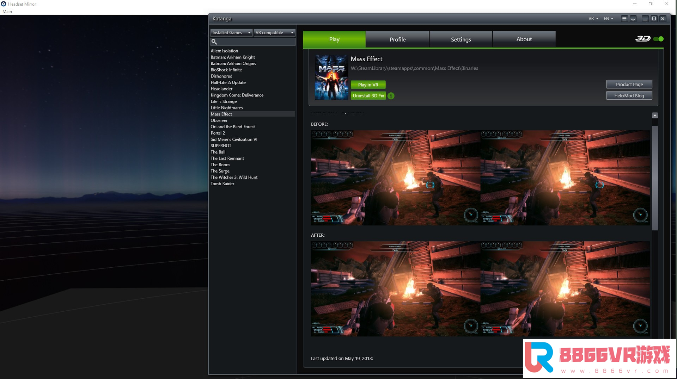Switch to the Profile tab
This screenshot has height=379, width=677.
[x=397, y=39]
